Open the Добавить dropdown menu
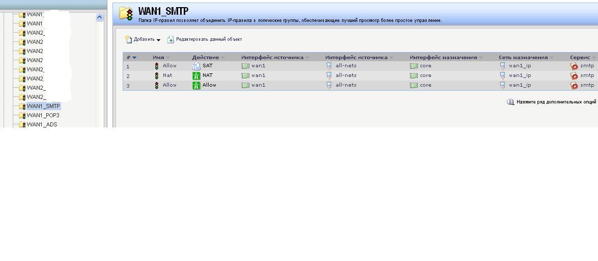598x261 pixels. [143, 40]
